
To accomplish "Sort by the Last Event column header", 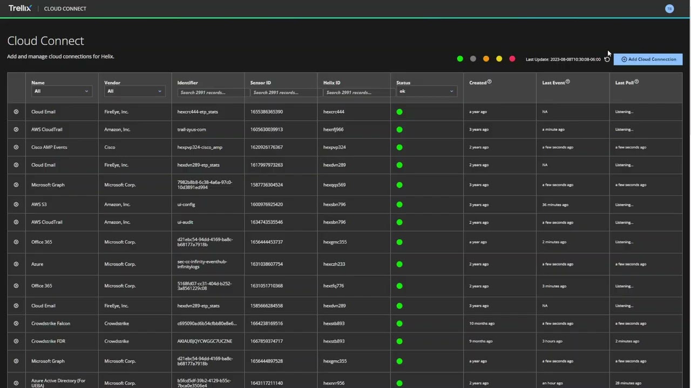I will tap(553, 82).
